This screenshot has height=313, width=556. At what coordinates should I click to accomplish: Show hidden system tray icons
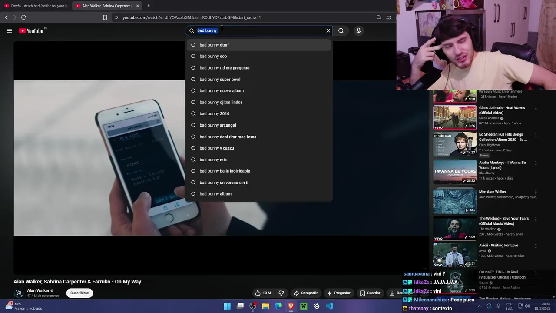(480, 306)
